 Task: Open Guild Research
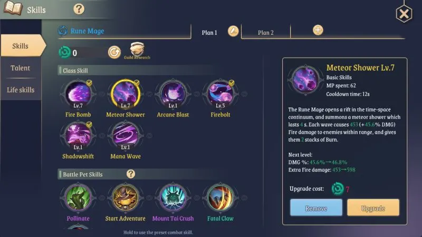137,51
